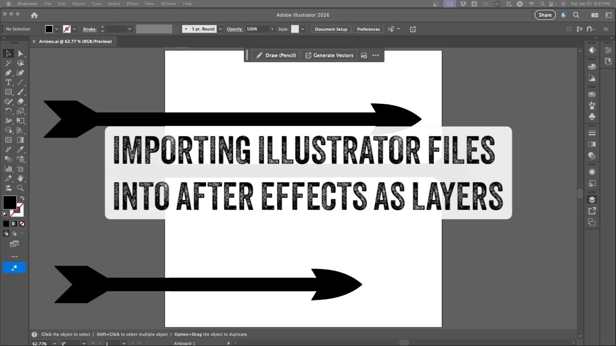Open the Window menu

[x=168, y=3]
